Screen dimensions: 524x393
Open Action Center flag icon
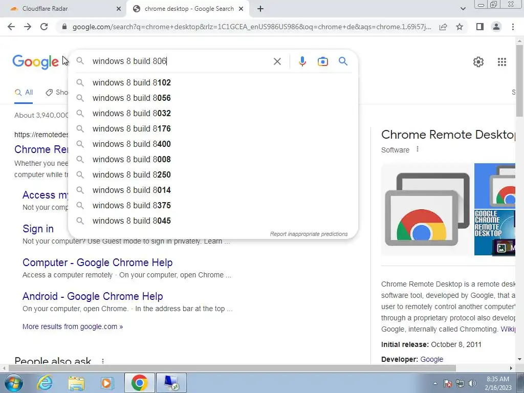tap(448, 383)
